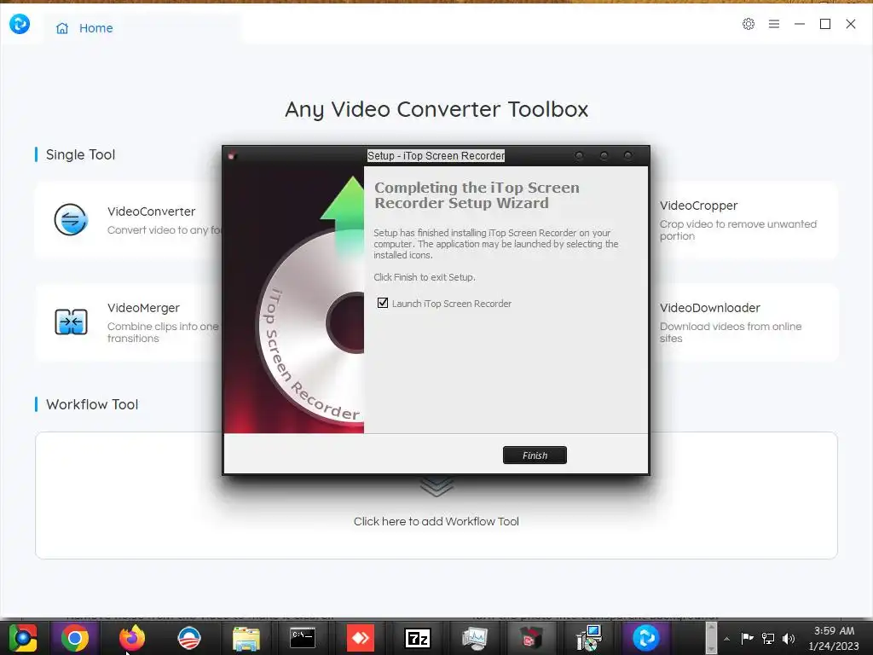Open the VideoDownloader tool card

pos(743,322)
